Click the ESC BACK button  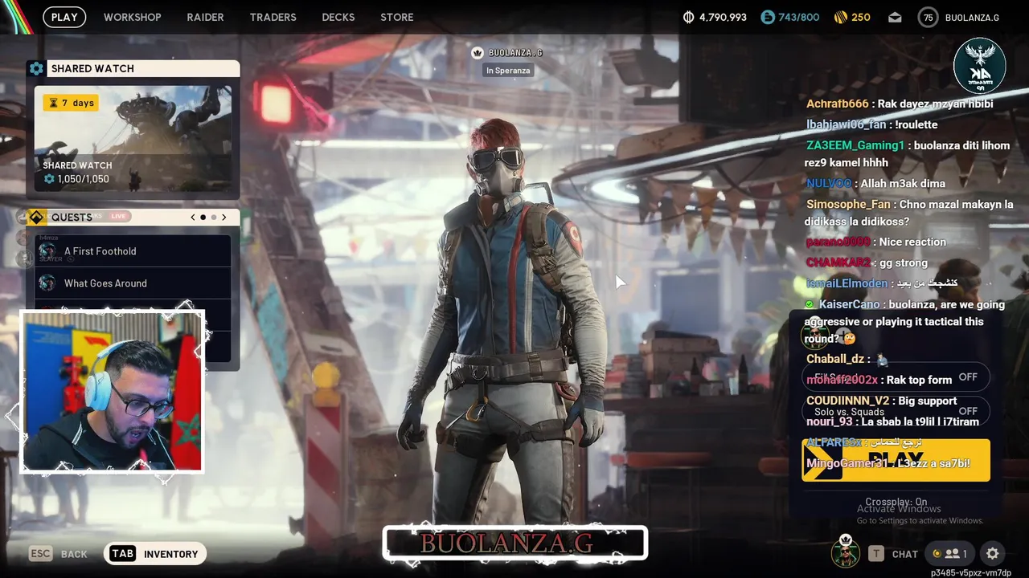coord(58,554)
